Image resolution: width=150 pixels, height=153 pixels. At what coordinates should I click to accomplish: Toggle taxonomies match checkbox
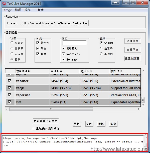tap(63, 54)
